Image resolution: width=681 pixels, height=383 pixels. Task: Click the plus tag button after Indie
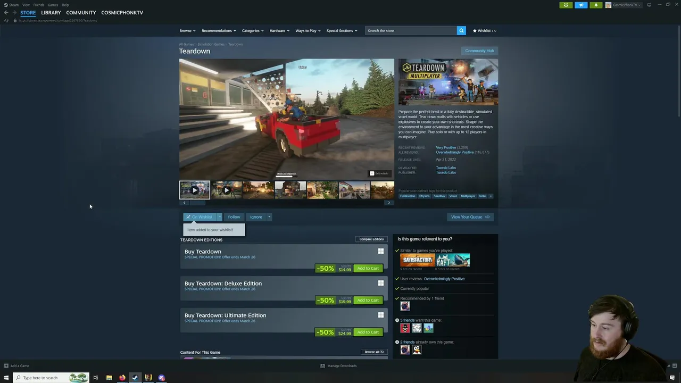[x=491, y=196]
